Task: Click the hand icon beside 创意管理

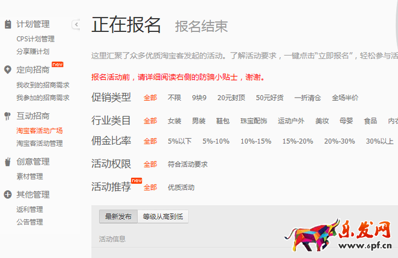Action: 7,162
